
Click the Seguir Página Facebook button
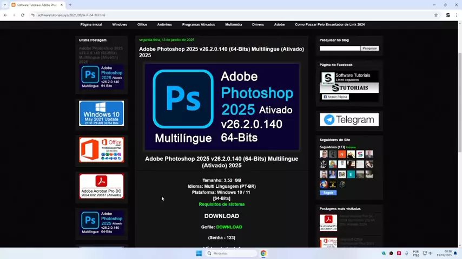tap(335, 97)
